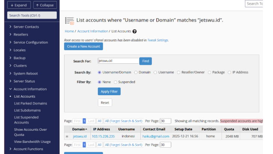Sort by the Disk Used column header
The width and height of the screenshot is (273, 154).
pyautogui.click(x=250, y=129)
